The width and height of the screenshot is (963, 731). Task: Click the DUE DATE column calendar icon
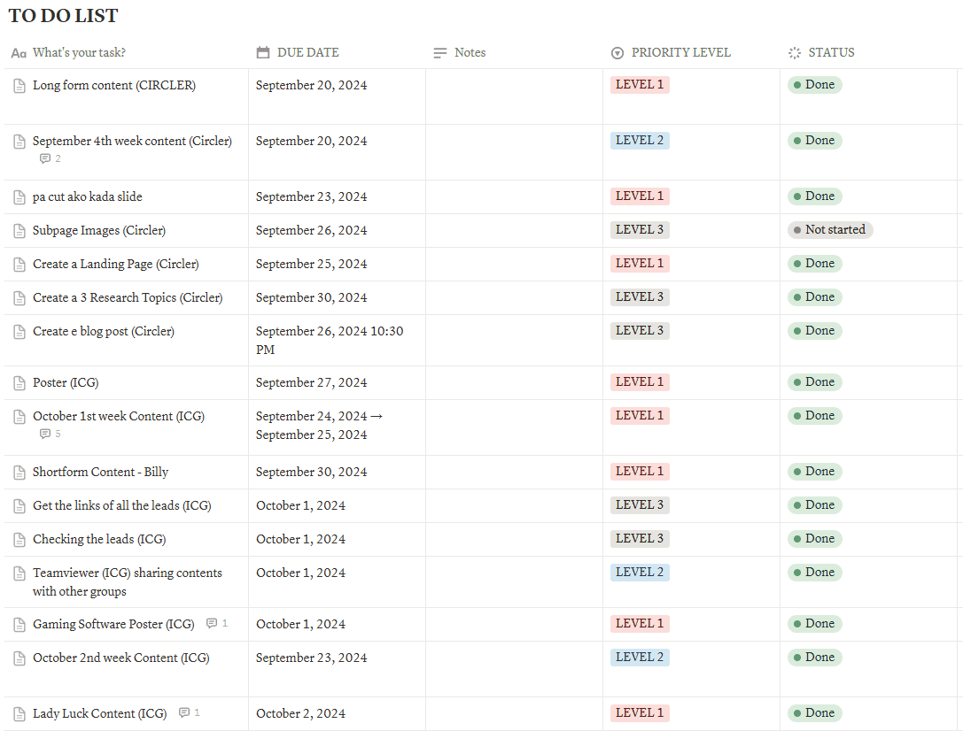pos(263,53)
